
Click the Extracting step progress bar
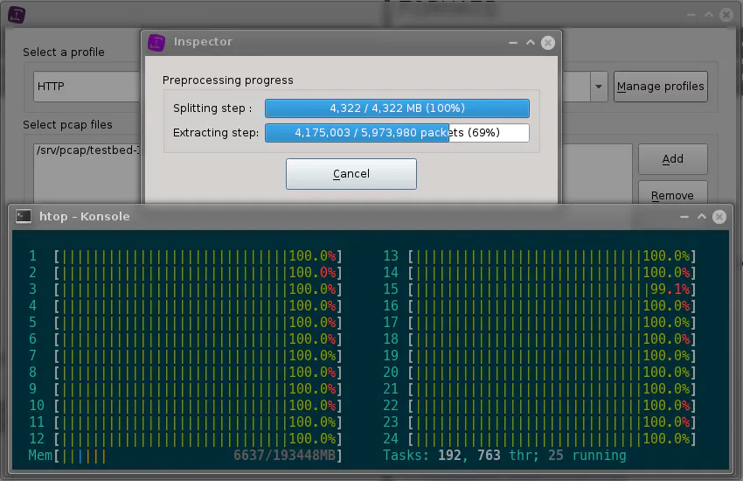click(397, 133)
